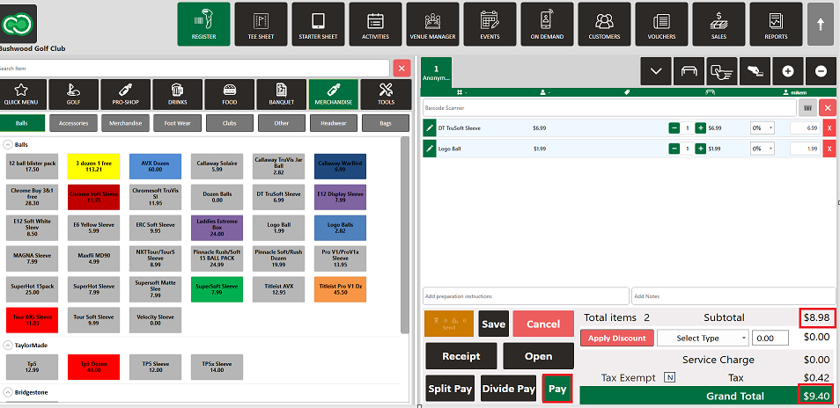Add a new order with plus circle icon
The width and height of the screenshot is (840, 408).
pos(787,71)
